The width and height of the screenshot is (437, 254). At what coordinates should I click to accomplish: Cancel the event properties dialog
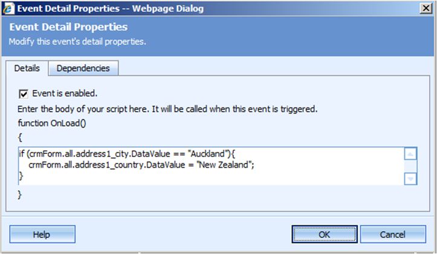coord(392,234)
